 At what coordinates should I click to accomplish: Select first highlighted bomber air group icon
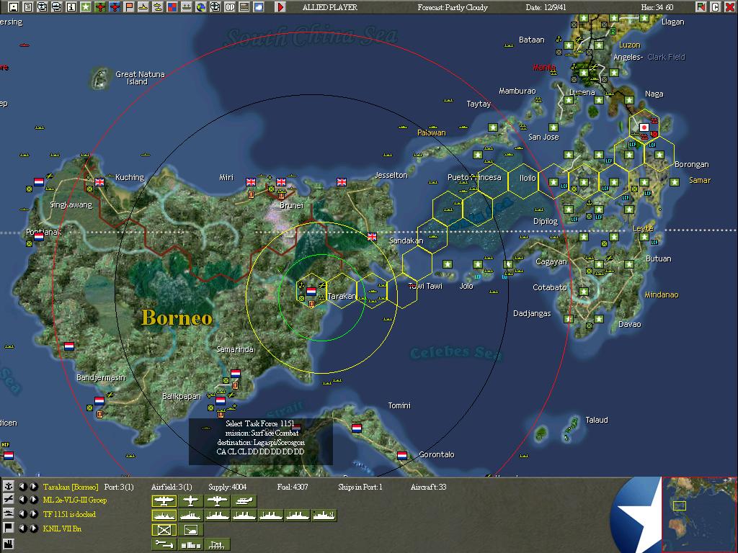coord(164,501)
